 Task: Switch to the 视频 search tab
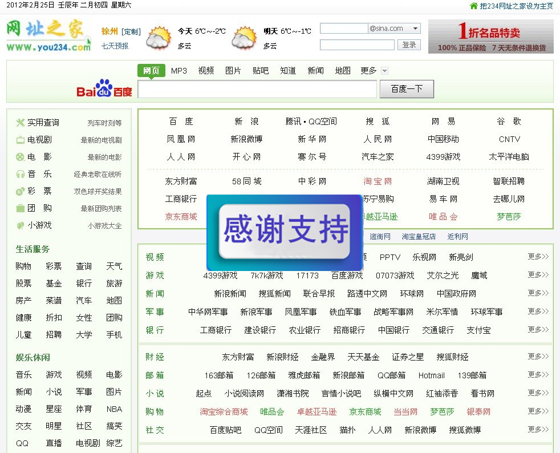206,71
